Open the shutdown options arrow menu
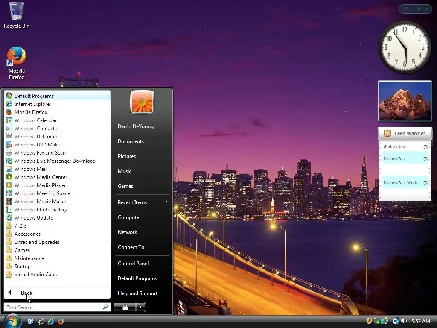Screen dimensions: 437x328 pyautogui.click(x=141, y=307)
